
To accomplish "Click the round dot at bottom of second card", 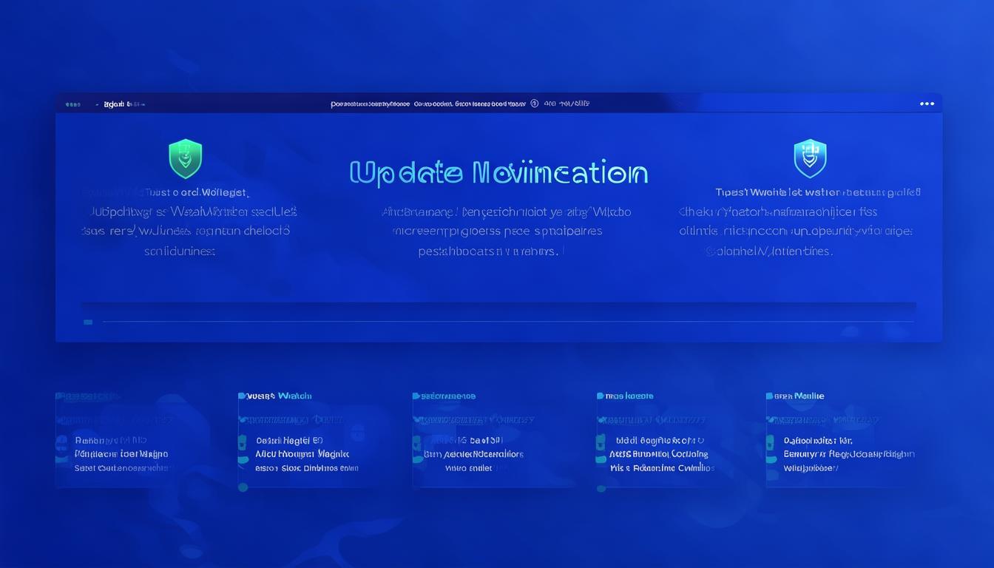I will point(242,487).
